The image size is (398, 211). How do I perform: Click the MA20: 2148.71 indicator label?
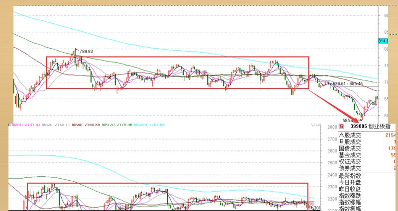56,125
